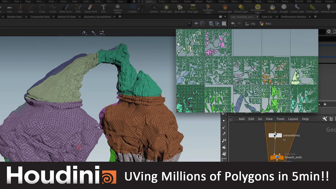This screenshot has width=336, height=189.
Task: Select the Grid shelf tool
Action: pos(9,9)
